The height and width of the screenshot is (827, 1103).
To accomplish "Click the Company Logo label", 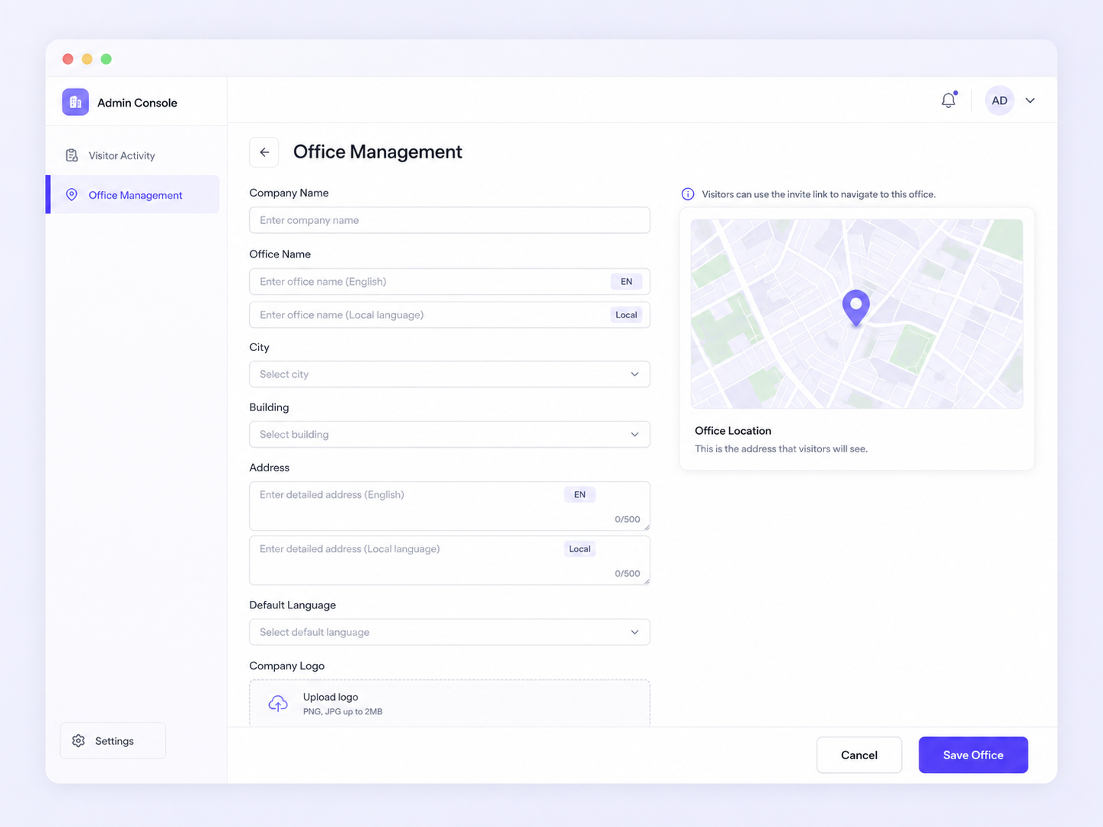I will [287, 666].
